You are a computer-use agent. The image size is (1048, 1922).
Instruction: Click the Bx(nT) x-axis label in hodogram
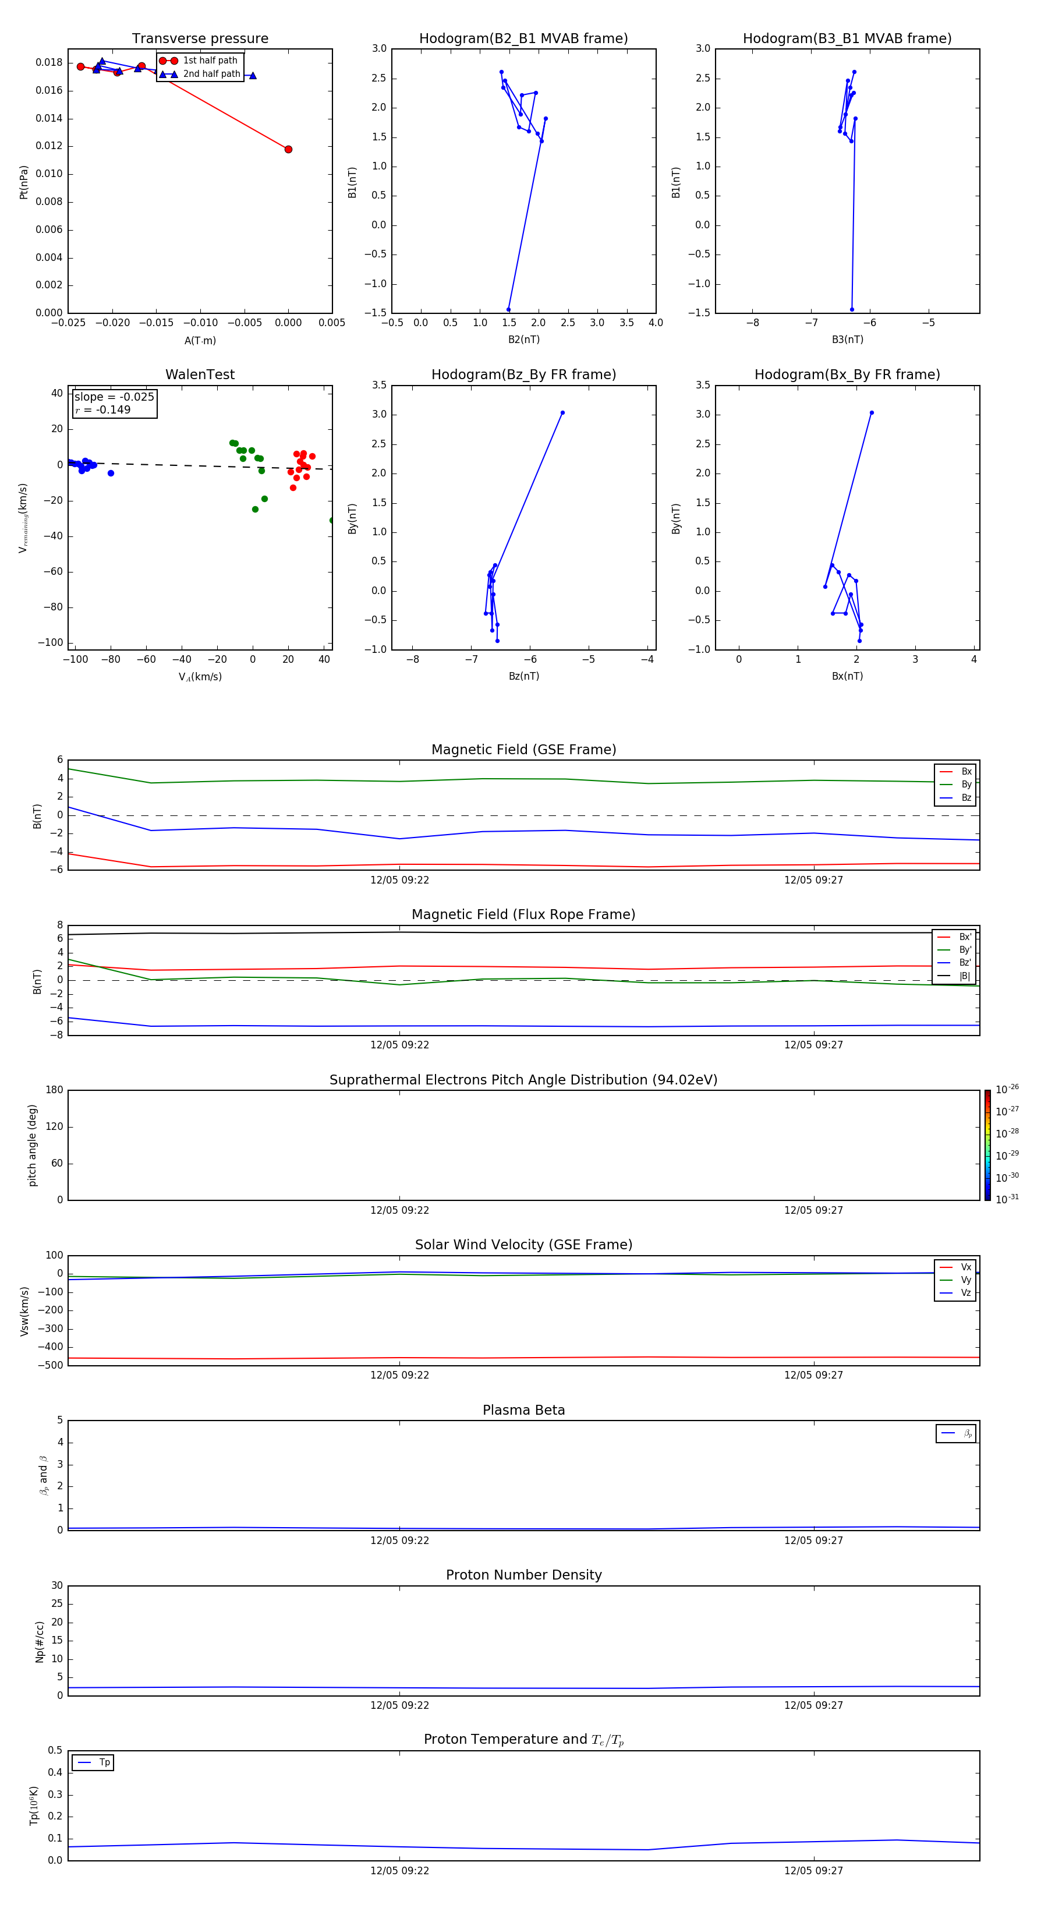pyautogui.click(x=847, y=676)
